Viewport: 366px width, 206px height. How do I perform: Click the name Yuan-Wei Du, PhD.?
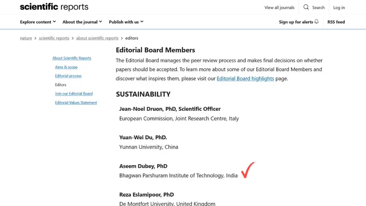143,137
